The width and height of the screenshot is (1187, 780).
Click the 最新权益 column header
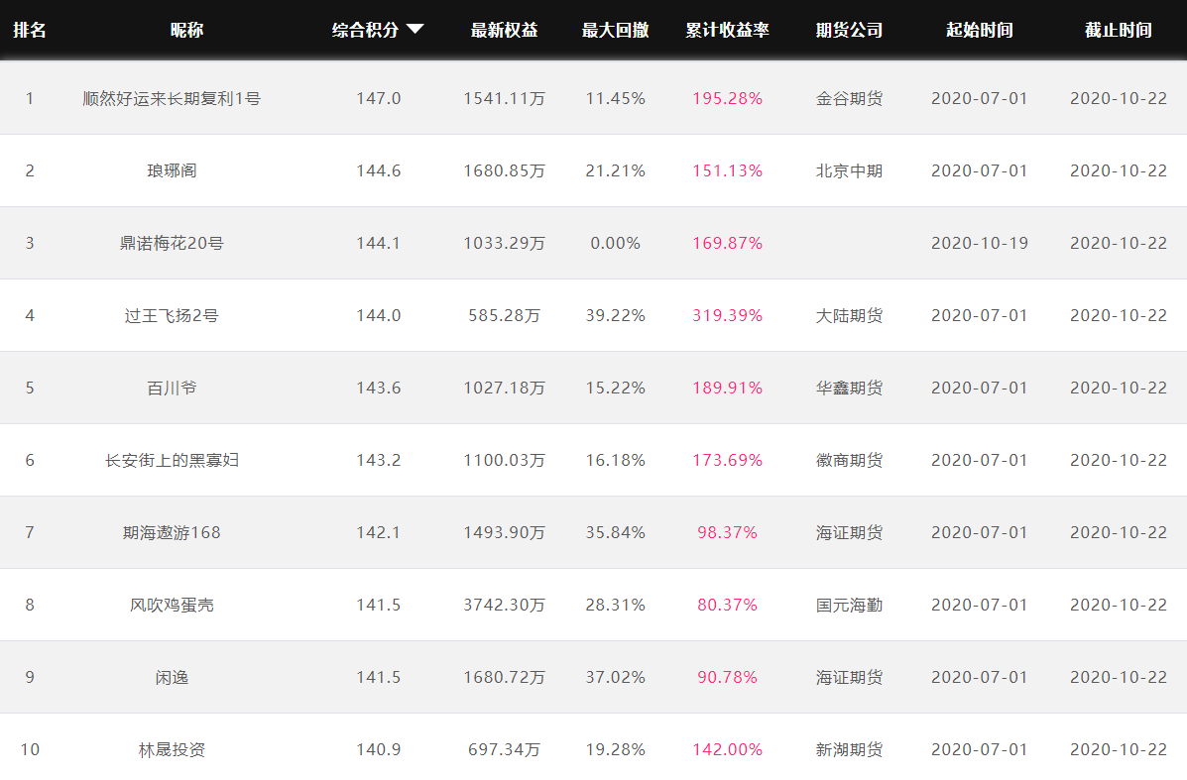[x=504, y=31]
